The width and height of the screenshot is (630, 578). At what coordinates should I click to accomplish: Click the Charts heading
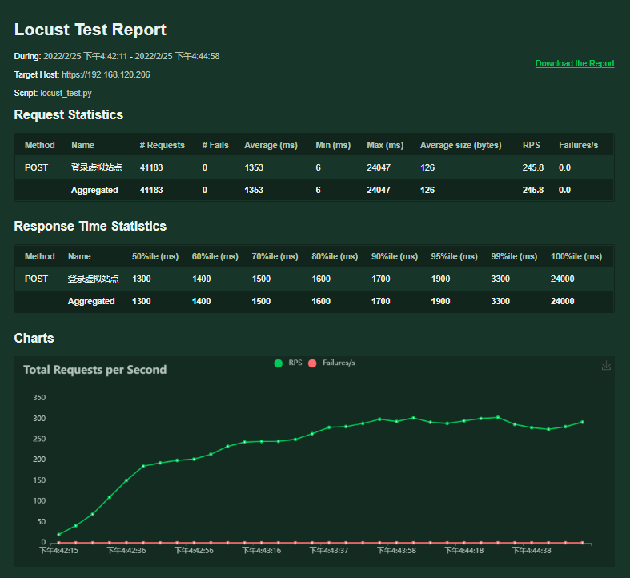(x=34, y=338)
